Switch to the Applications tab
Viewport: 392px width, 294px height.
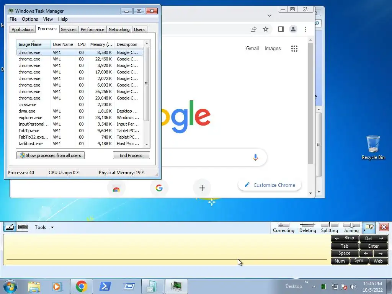23,29
